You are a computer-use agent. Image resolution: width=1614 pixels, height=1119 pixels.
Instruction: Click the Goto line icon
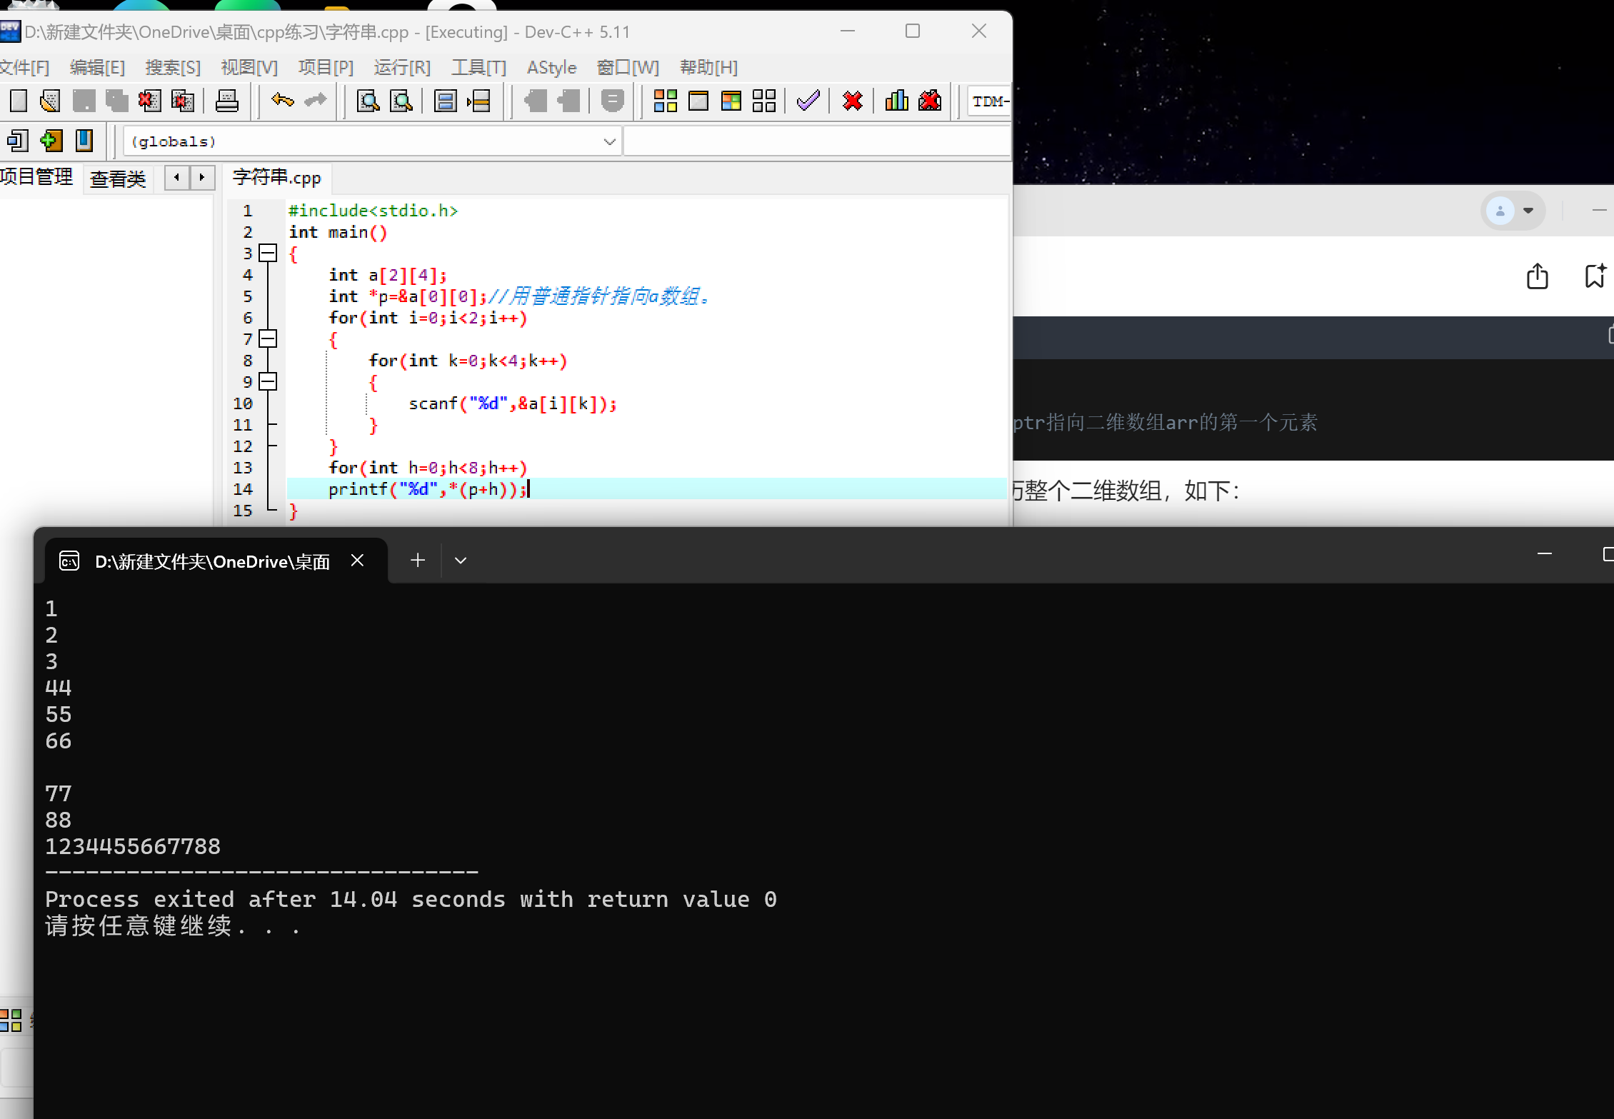[478, 101]
